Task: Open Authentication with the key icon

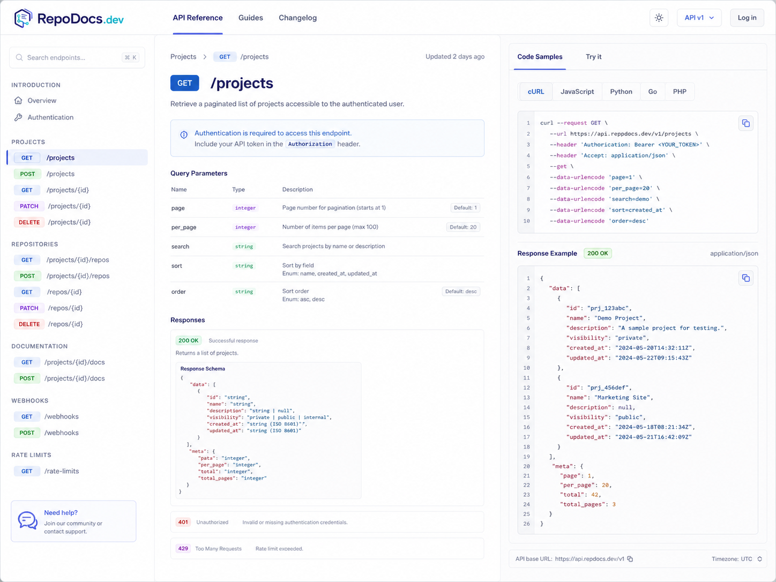Action: [44, 117]
